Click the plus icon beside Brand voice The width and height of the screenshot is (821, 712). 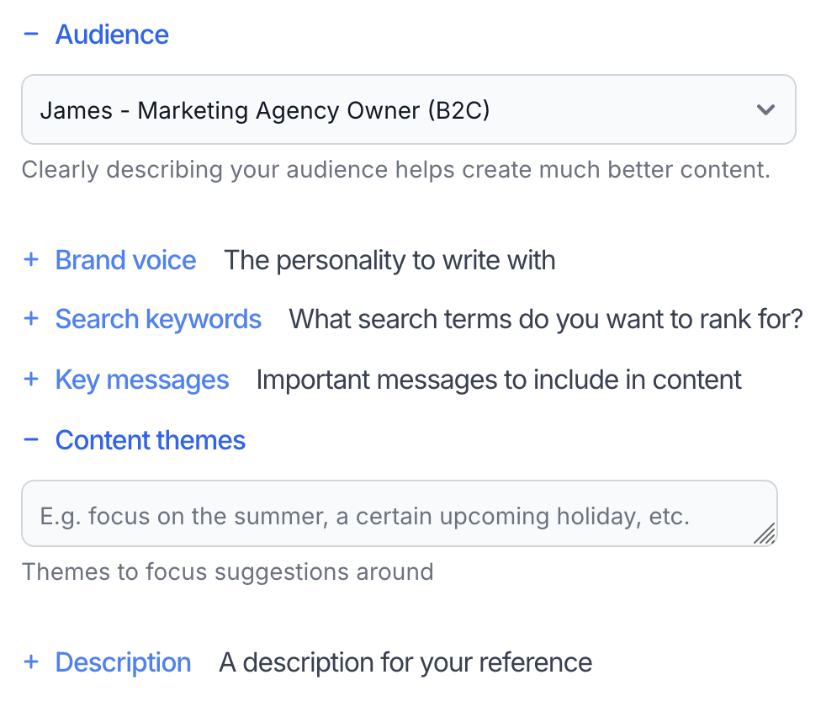(31, 260)
